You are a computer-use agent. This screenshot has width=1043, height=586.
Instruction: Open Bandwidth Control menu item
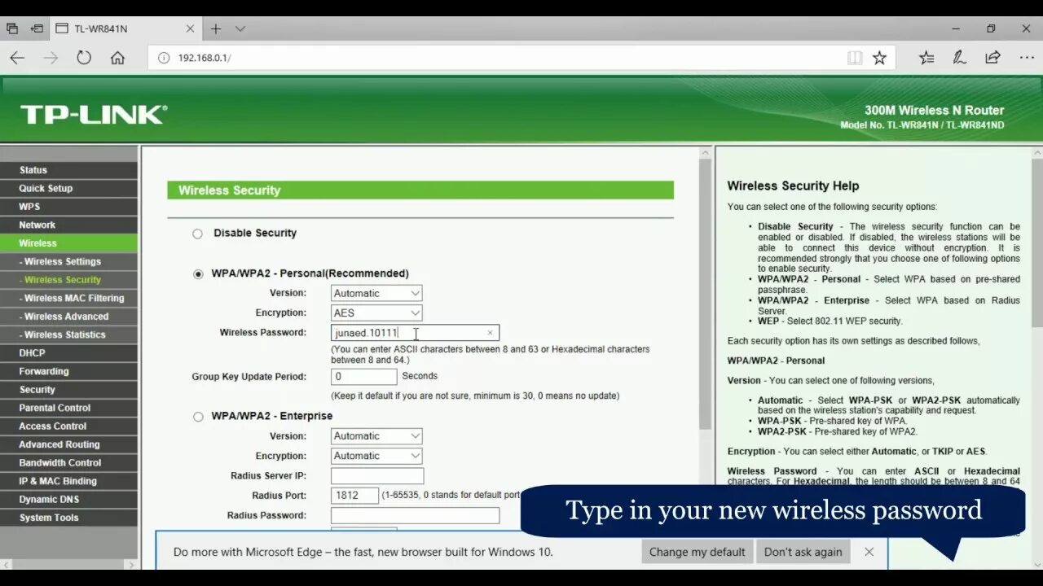pyautogui.click(x=68, y=463)
